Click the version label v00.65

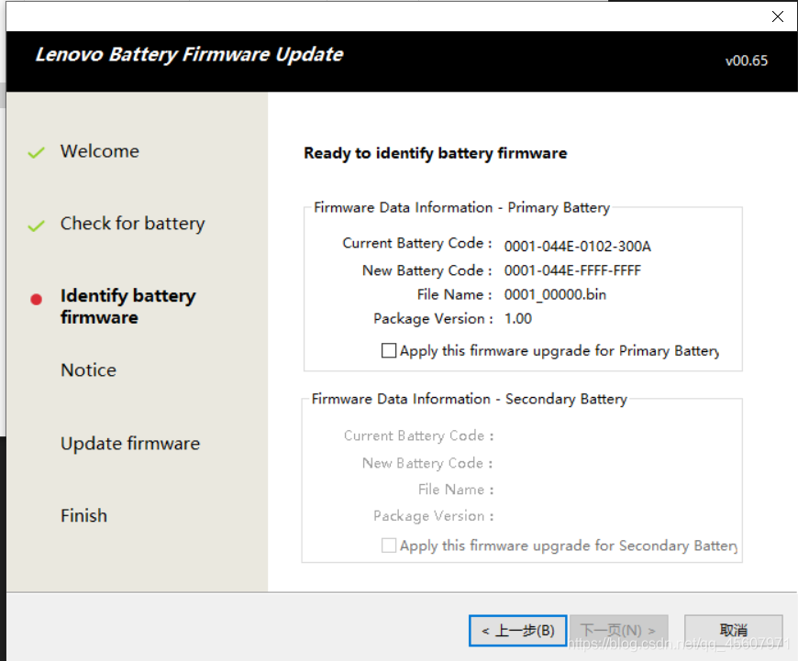(x=747, y=61)
